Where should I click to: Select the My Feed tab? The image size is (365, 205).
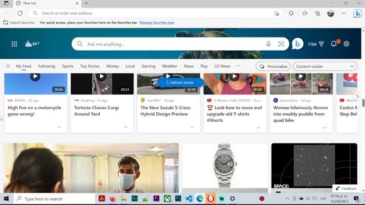[x=23, y=66]
